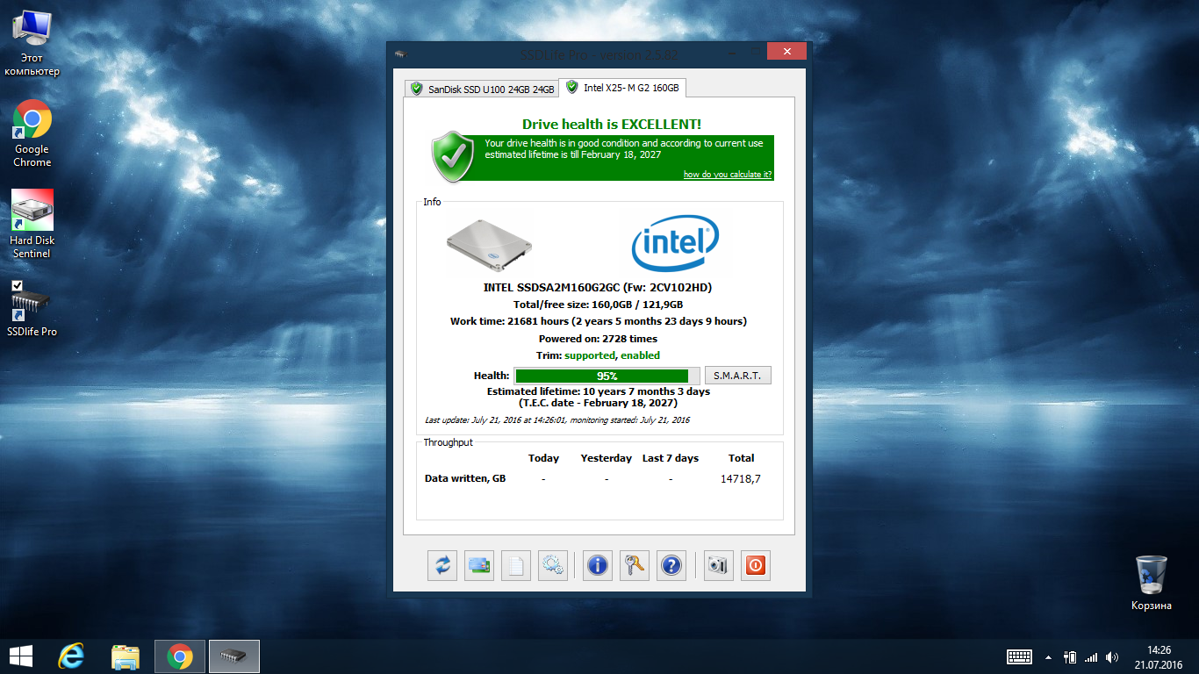Viewport: 1199px width, 674px height.
Task: Open the credit card purchase button
Action: (479, 565)
